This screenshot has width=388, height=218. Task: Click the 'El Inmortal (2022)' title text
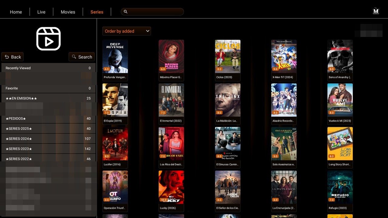pos(171,121)
